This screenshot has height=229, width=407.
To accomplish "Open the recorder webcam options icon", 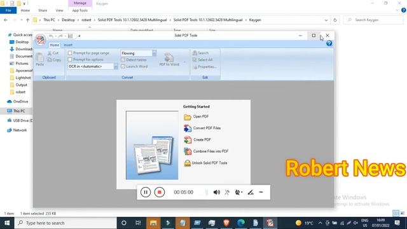I will (238, 192).
